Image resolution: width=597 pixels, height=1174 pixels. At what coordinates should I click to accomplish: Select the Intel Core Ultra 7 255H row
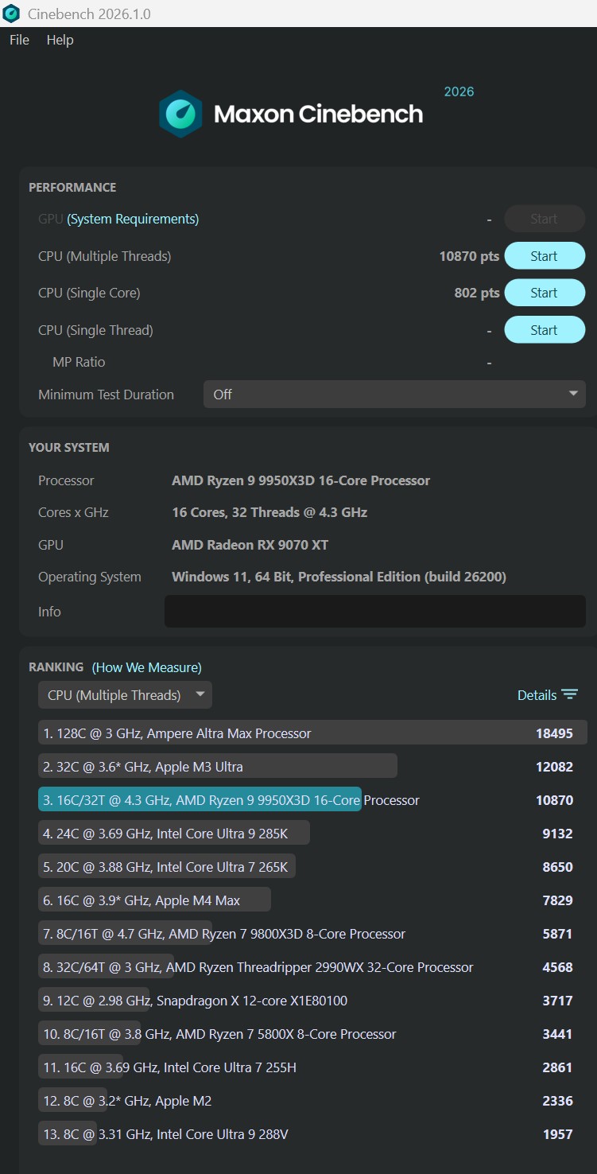312,1067
